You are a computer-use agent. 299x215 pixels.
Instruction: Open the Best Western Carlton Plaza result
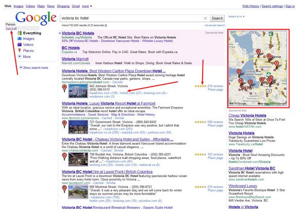pyautogui.click(x=113, y=71)
